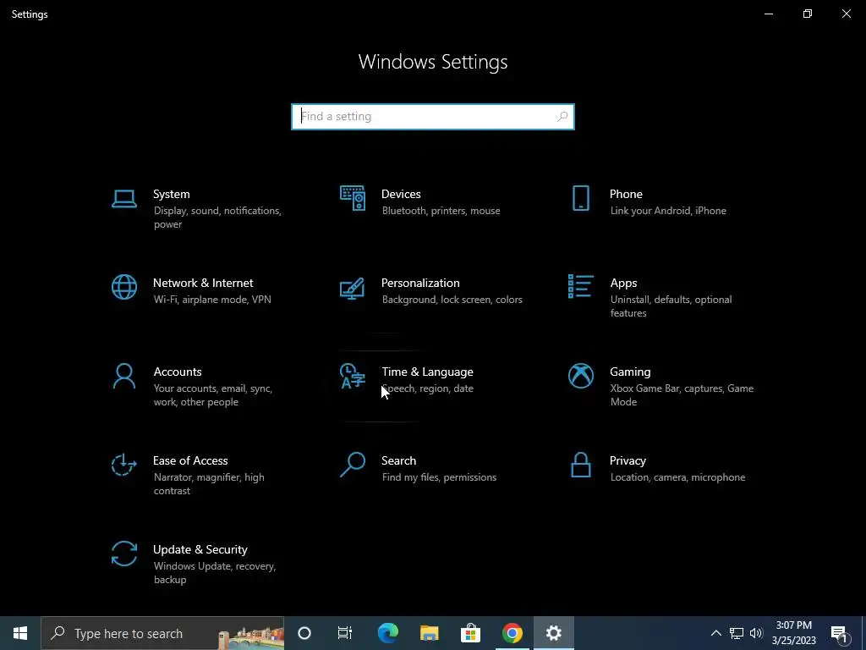Image resolution: width=866 pixels, height=650 pixels.
Task: Click the Settings gear on the taskbar
Action: (x=553, y=633)
